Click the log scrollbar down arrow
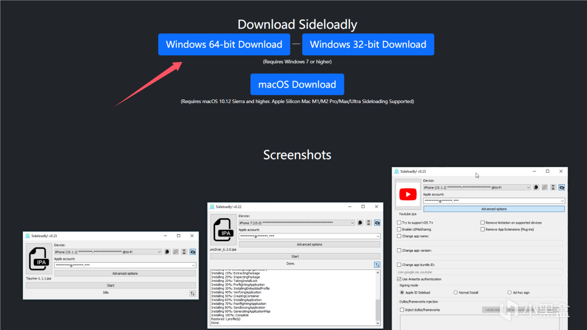Screen dimensions: 587x330 [x=378, y=323]
